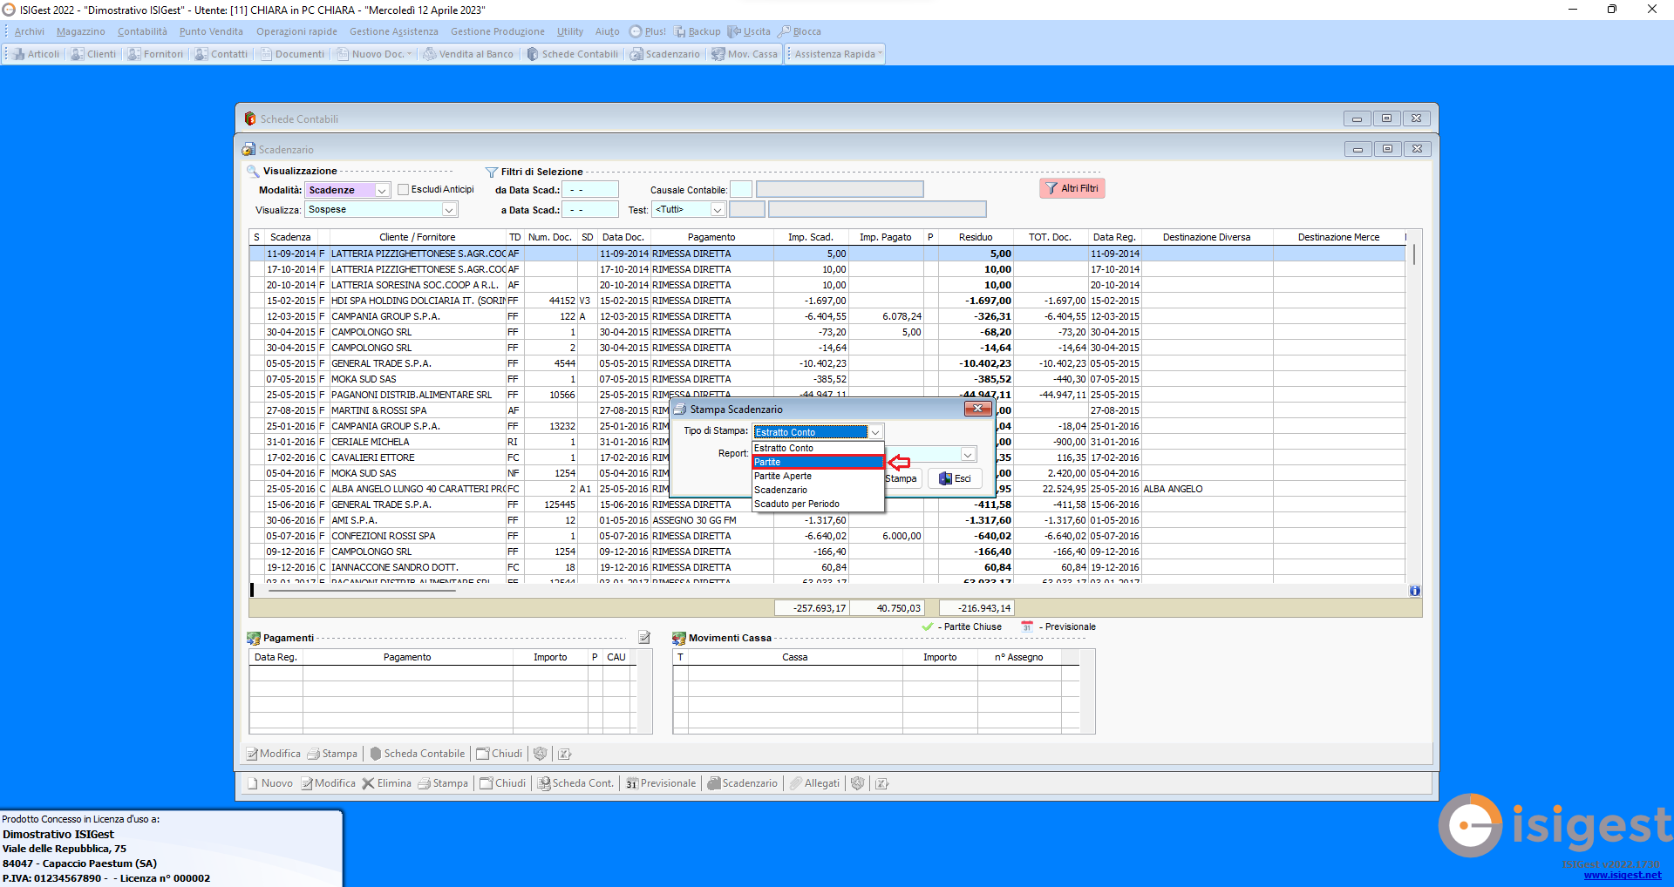
Task: Click the Plus! toolbar icon
Action: coord(648,31)
